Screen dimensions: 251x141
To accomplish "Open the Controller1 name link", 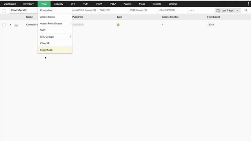I will pos(32,25).
